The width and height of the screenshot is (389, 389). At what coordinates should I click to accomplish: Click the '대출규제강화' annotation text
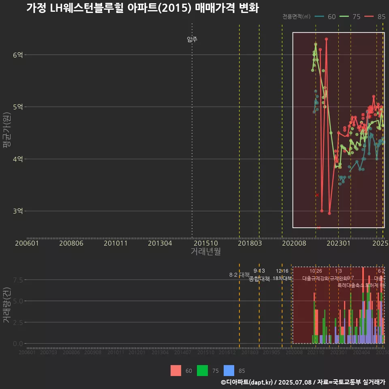tap(316, 278)
